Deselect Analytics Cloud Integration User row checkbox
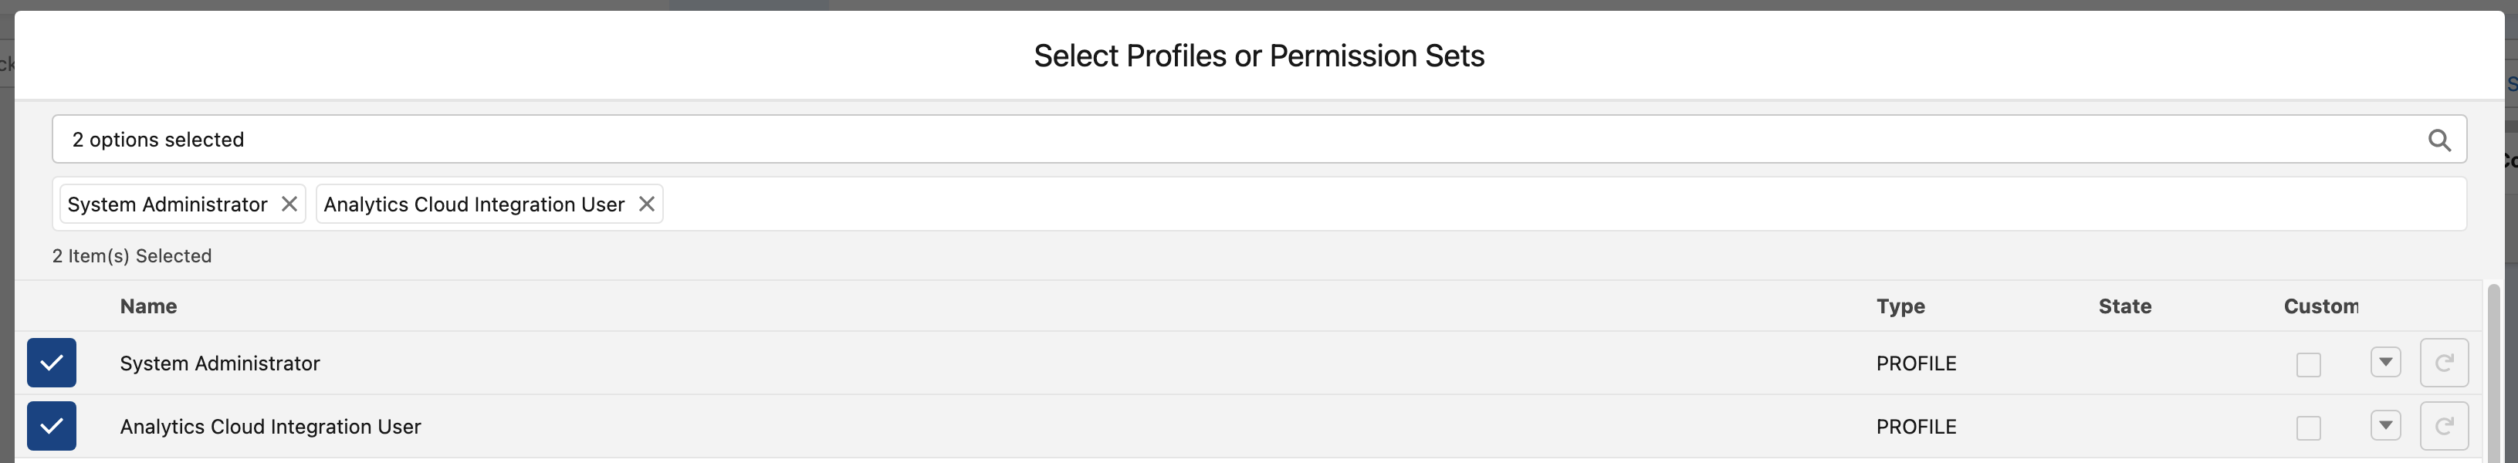 point(52,427)
